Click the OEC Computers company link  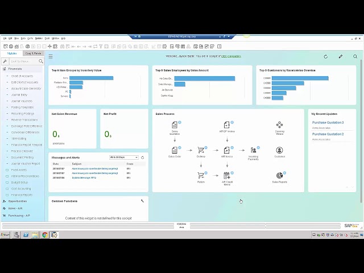[231, 56]
